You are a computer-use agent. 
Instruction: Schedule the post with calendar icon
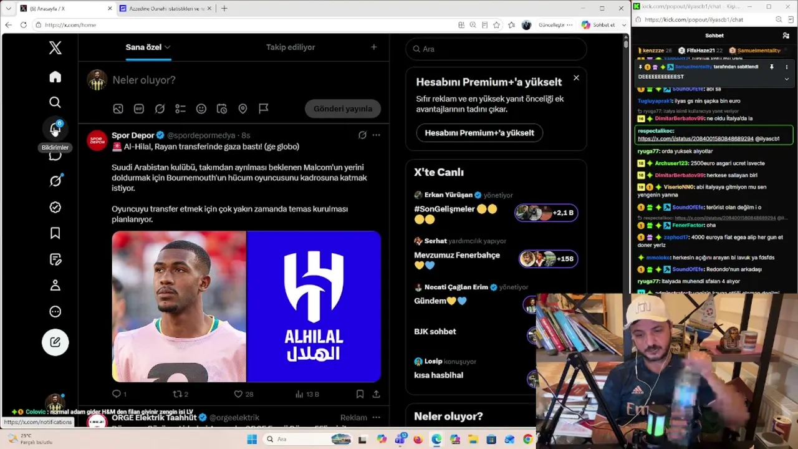[222, 109]
